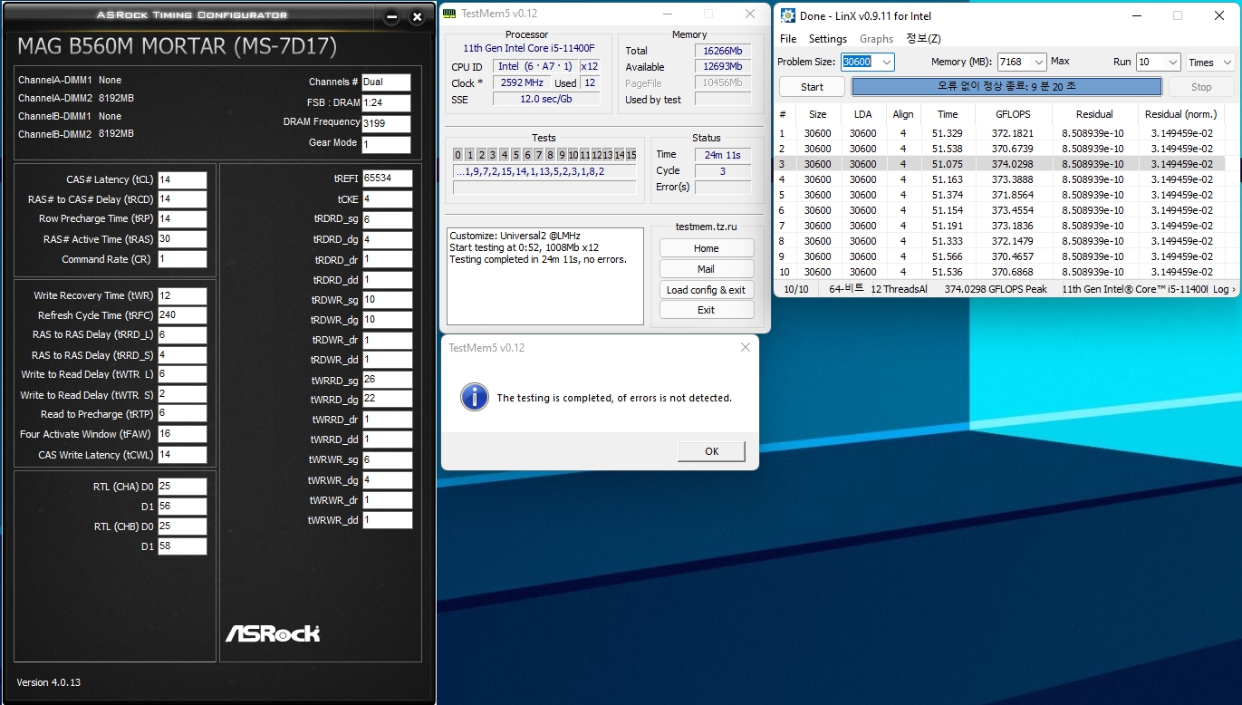Click the Memory (MB) value field 7168
The image size is (1242, 705).
tap(1014, 63)
